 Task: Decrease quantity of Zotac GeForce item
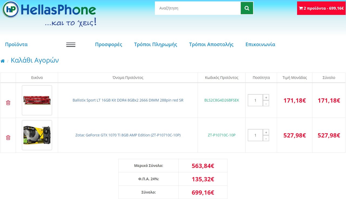[x=266, y=138]
